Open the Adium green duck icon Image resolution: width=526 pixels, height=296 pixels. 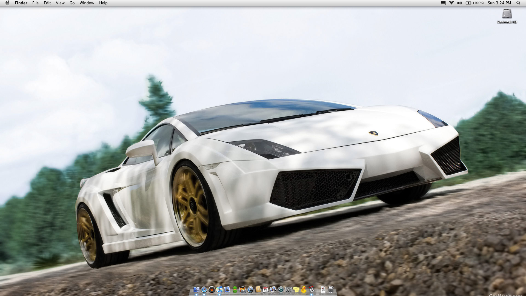tap(235, 289)
